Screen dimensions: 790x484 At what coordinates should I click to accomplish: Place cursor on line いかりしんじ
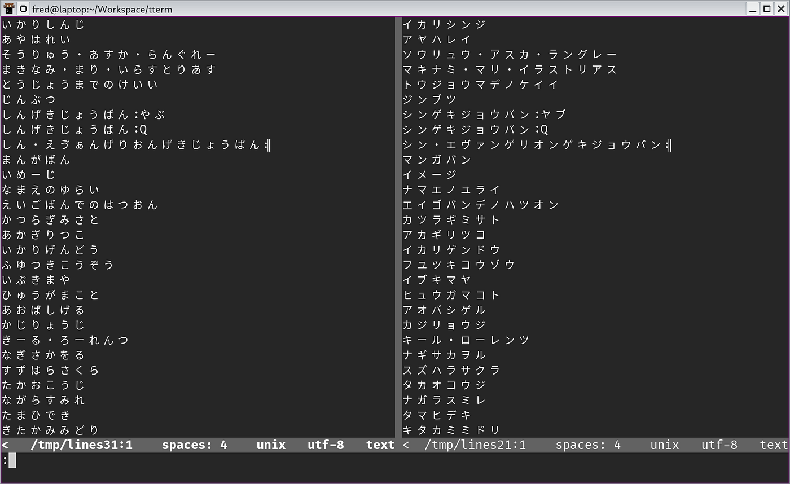pyautogui.click(x=43, y=25)
